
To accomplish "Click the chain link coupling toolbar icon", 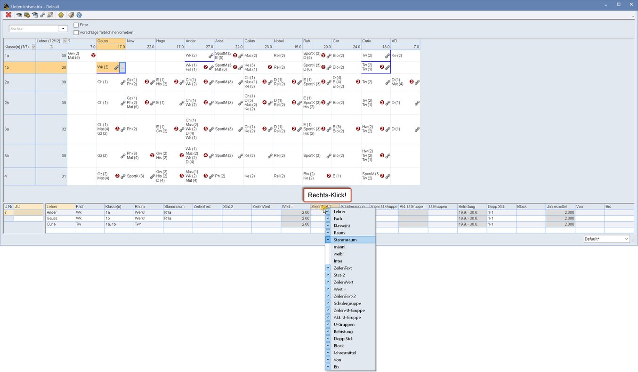I will (42, 15).
